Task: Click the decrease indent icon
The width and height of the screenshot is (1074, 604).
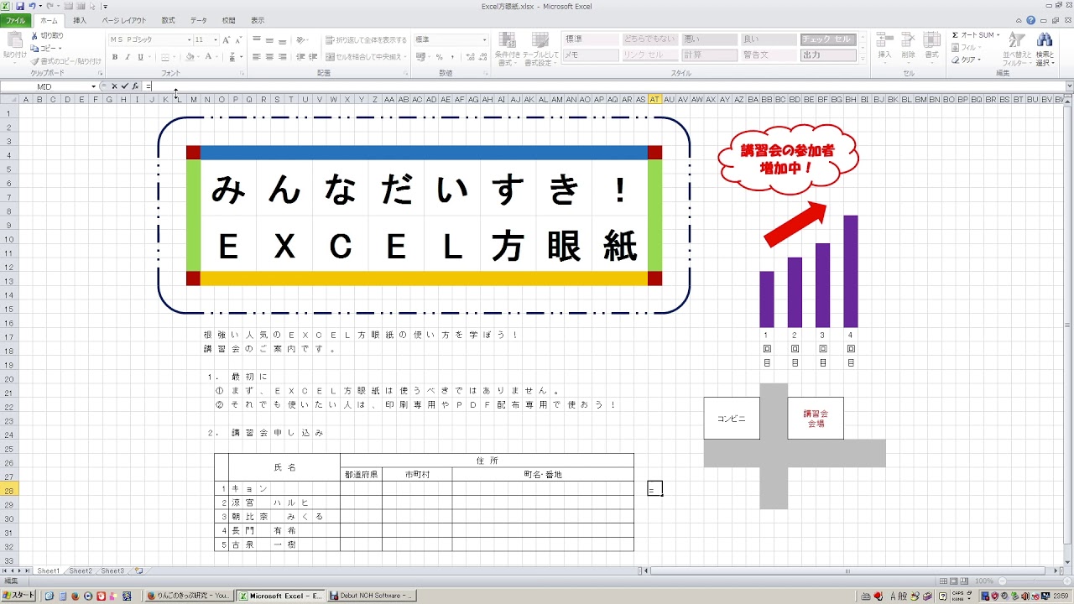Action: coord(300,57)
